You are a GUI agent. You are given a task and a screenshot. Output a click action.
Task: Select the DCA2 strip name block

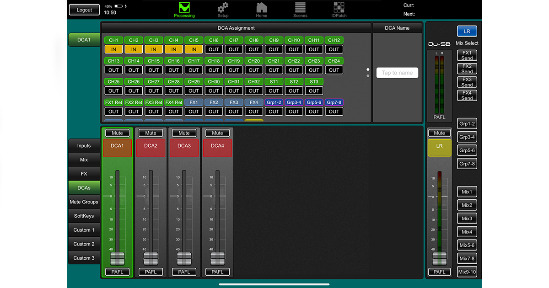tap(151, 148)
